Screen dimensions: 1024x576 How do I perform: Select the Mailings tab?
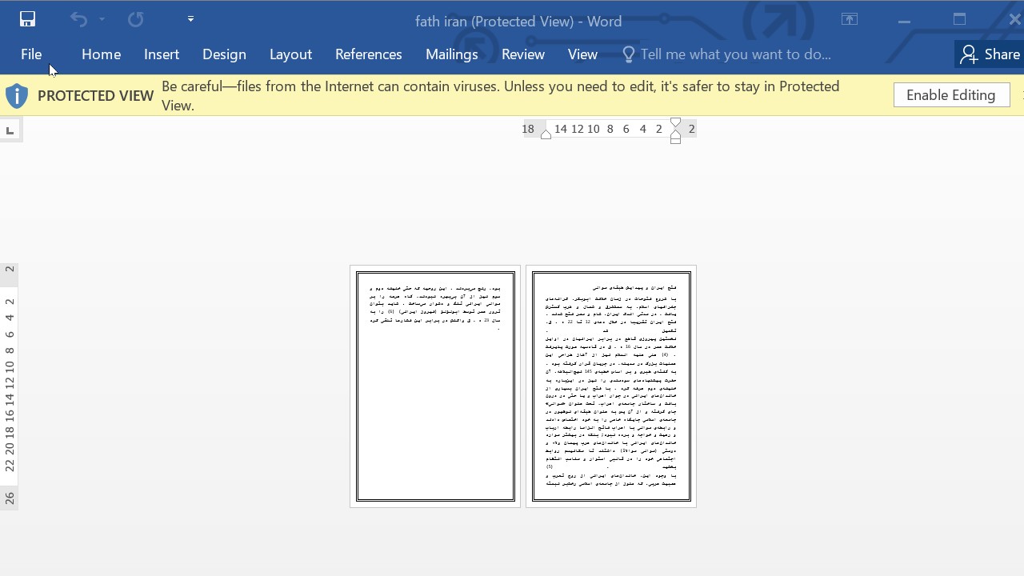click(x=451, y=54)
